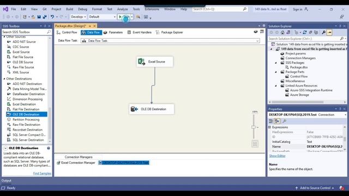Click zoom-to-fit icon on design canvas
Image resolution: width=349 pixels, height=196 pixels.
[255, 144]
